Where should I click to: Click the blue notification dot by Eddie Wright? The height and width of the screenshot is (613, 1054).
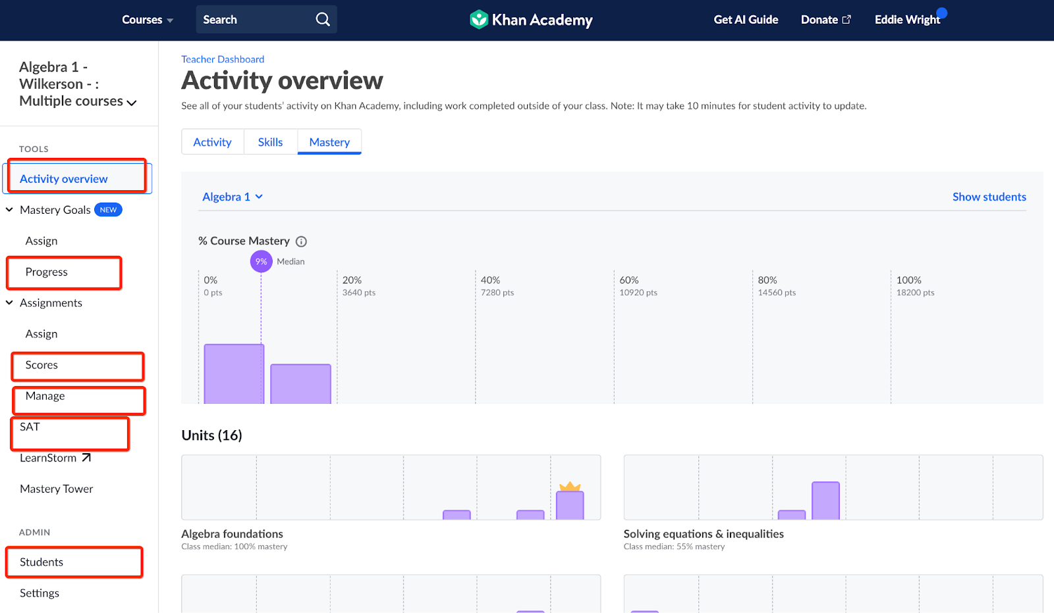pos(942,12)
